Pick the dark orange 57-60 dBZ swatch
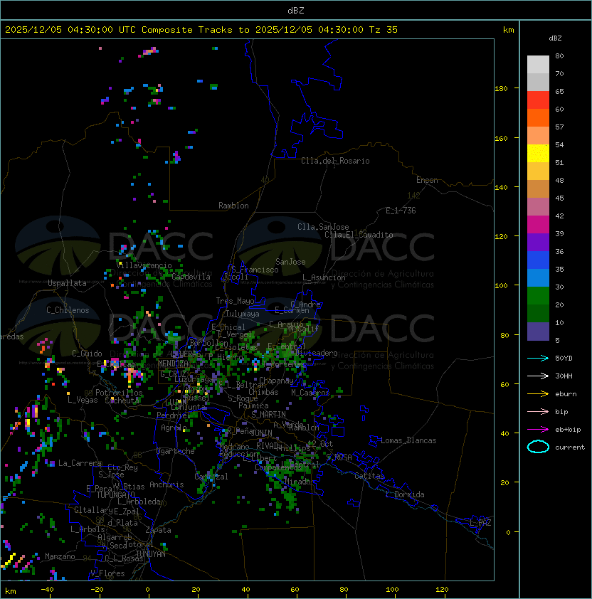The width and height of the screenshot is (592, 599). click(538, 117)
